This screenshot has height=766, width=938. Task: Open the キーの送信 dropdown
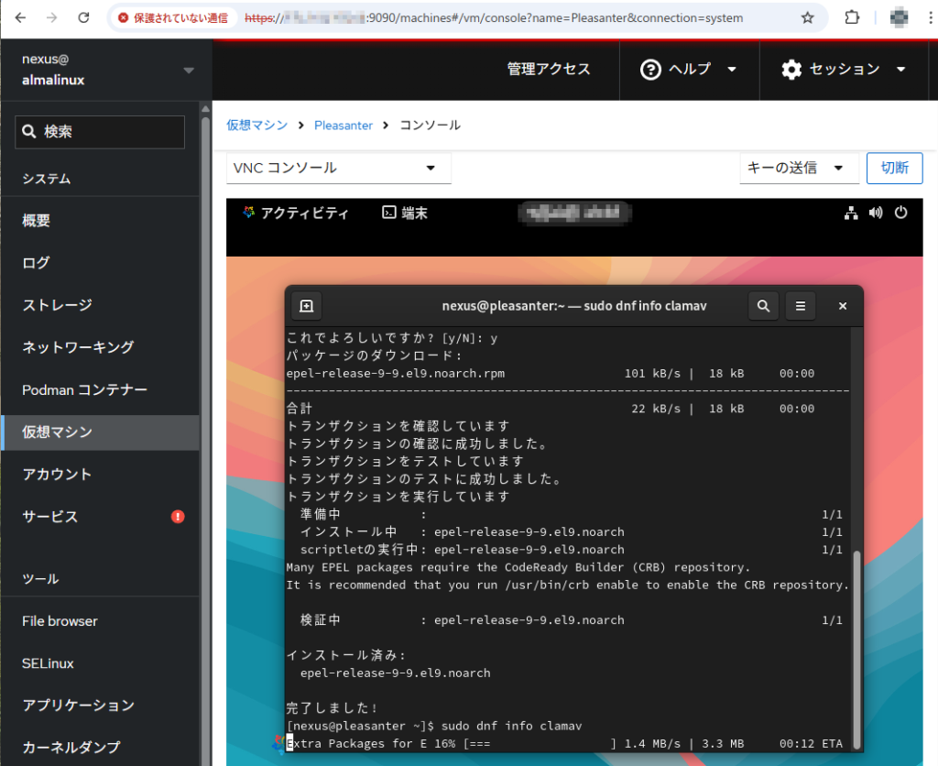pos(799,168)
